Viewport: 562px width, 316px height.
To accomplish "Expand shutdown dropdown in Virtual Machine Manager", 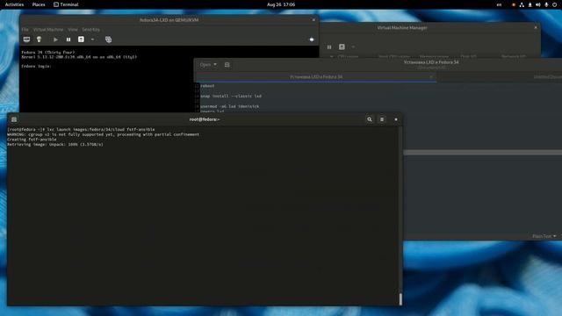I will (353, 47).
